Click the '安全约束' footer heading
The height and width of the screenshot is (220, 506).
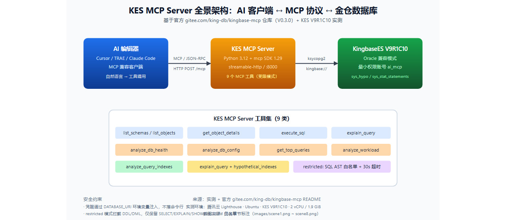tap(93, 199)
